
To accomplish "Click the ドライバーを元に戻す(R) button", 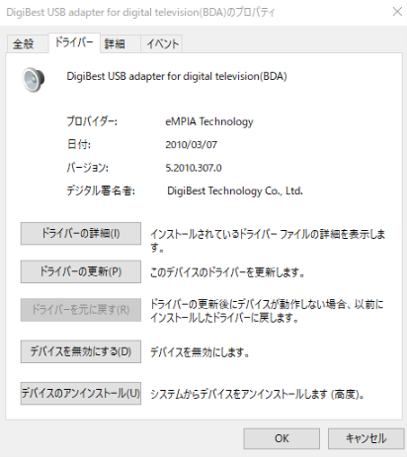I will [81, 310].
